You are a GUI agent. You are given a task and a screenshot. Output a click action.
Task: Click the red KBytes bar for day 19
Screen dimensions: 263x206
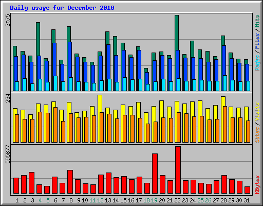[x=155, y=174]
